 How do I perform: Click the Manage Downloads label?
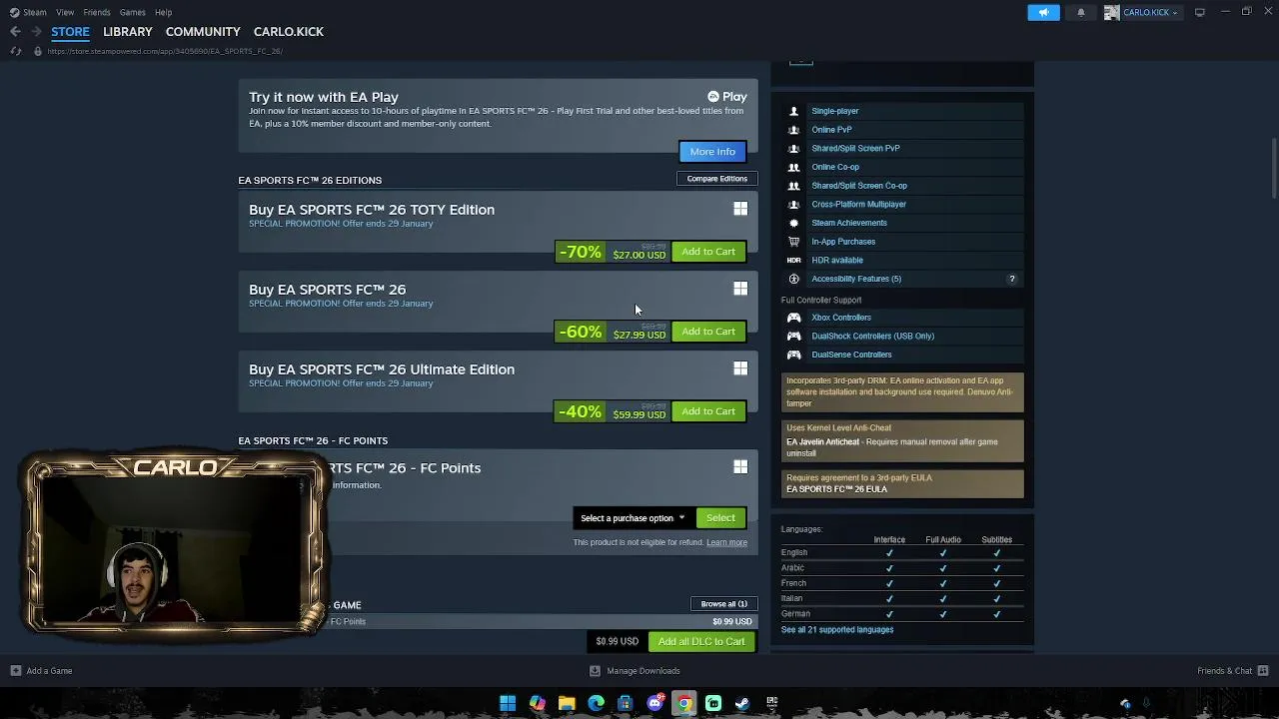coord(643,671)
